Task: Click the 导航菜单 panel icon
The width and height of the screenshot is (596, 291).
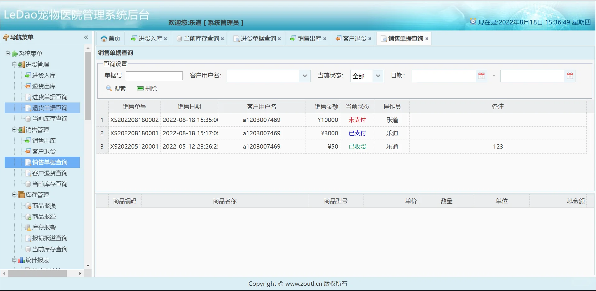Action: [x=5, y=37]
